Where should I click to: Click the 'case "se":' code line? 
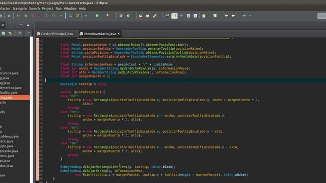69,143
